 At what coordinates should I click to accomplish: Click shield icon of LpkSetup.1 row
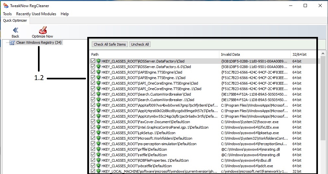point(98,133)
